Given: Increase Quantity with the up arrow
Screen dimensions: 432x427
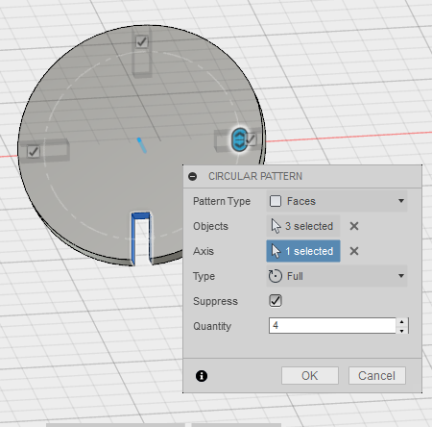Looking at the screenshot, I should pos(401,321).
